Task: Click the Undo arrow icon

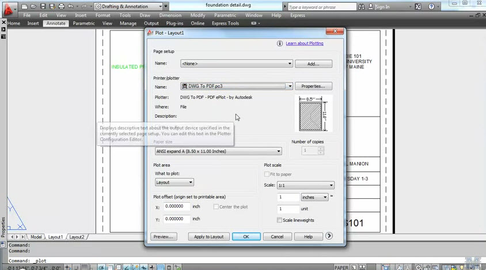Action: click(x=71, y=6)
